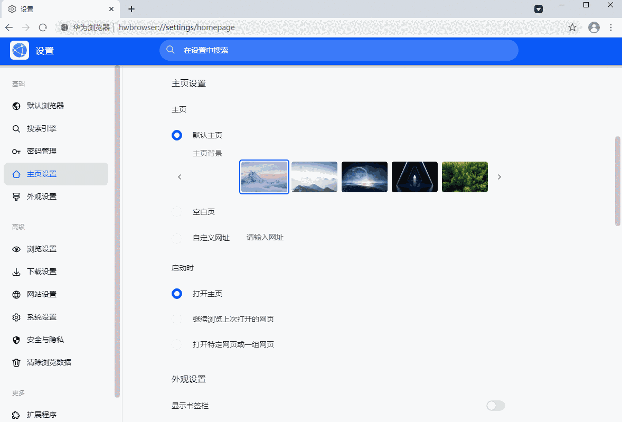Screen dimensions: 622x422
Task: Open the browser menu with three dots
Action: coord(611,27)
